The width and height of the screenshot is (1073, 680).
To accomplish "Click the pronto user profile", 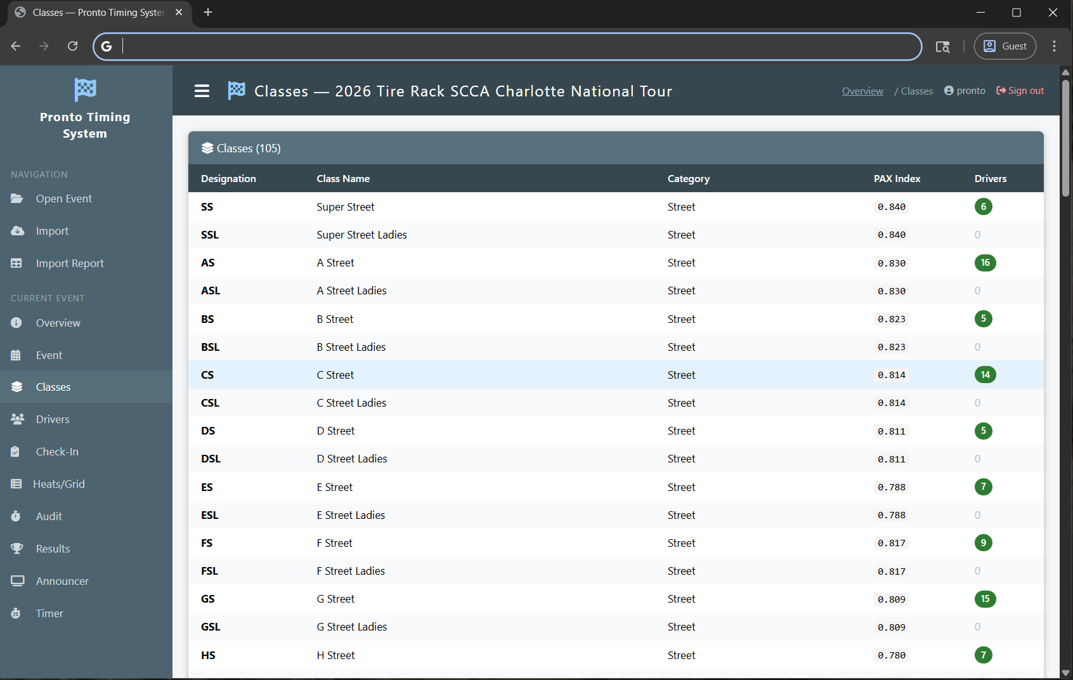I will click(965, 91).
